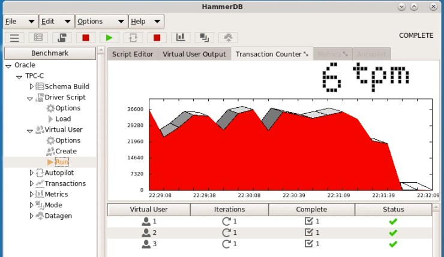Viewport: 444px width, 257px height.
Task: Expand the Datagen tree node
Action: (x=31, y=216)
